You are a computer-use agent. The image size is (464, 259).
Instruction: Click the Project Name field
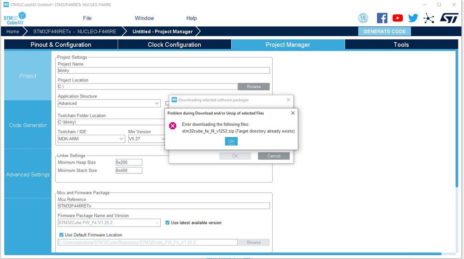pos(163,70)
